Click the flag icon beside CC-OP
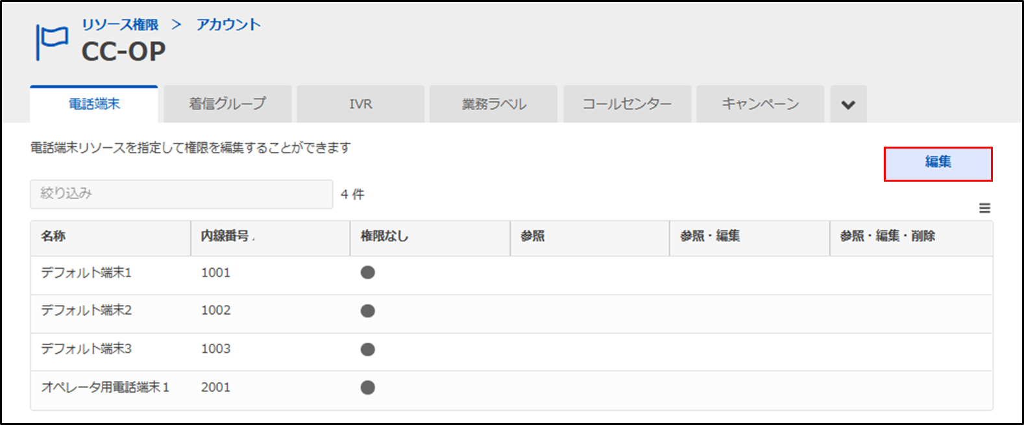 (x=52, y=42)
